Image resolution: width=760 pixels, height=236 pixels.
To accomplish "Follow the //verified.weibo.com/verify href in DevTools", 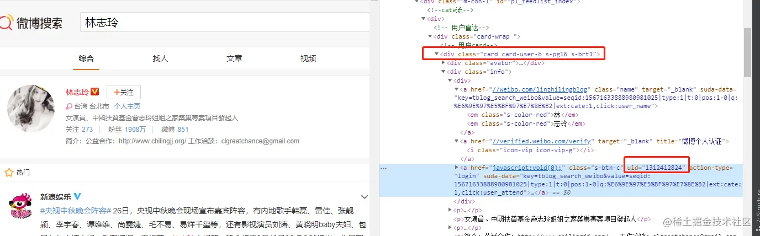I will [x=541, y=142].
